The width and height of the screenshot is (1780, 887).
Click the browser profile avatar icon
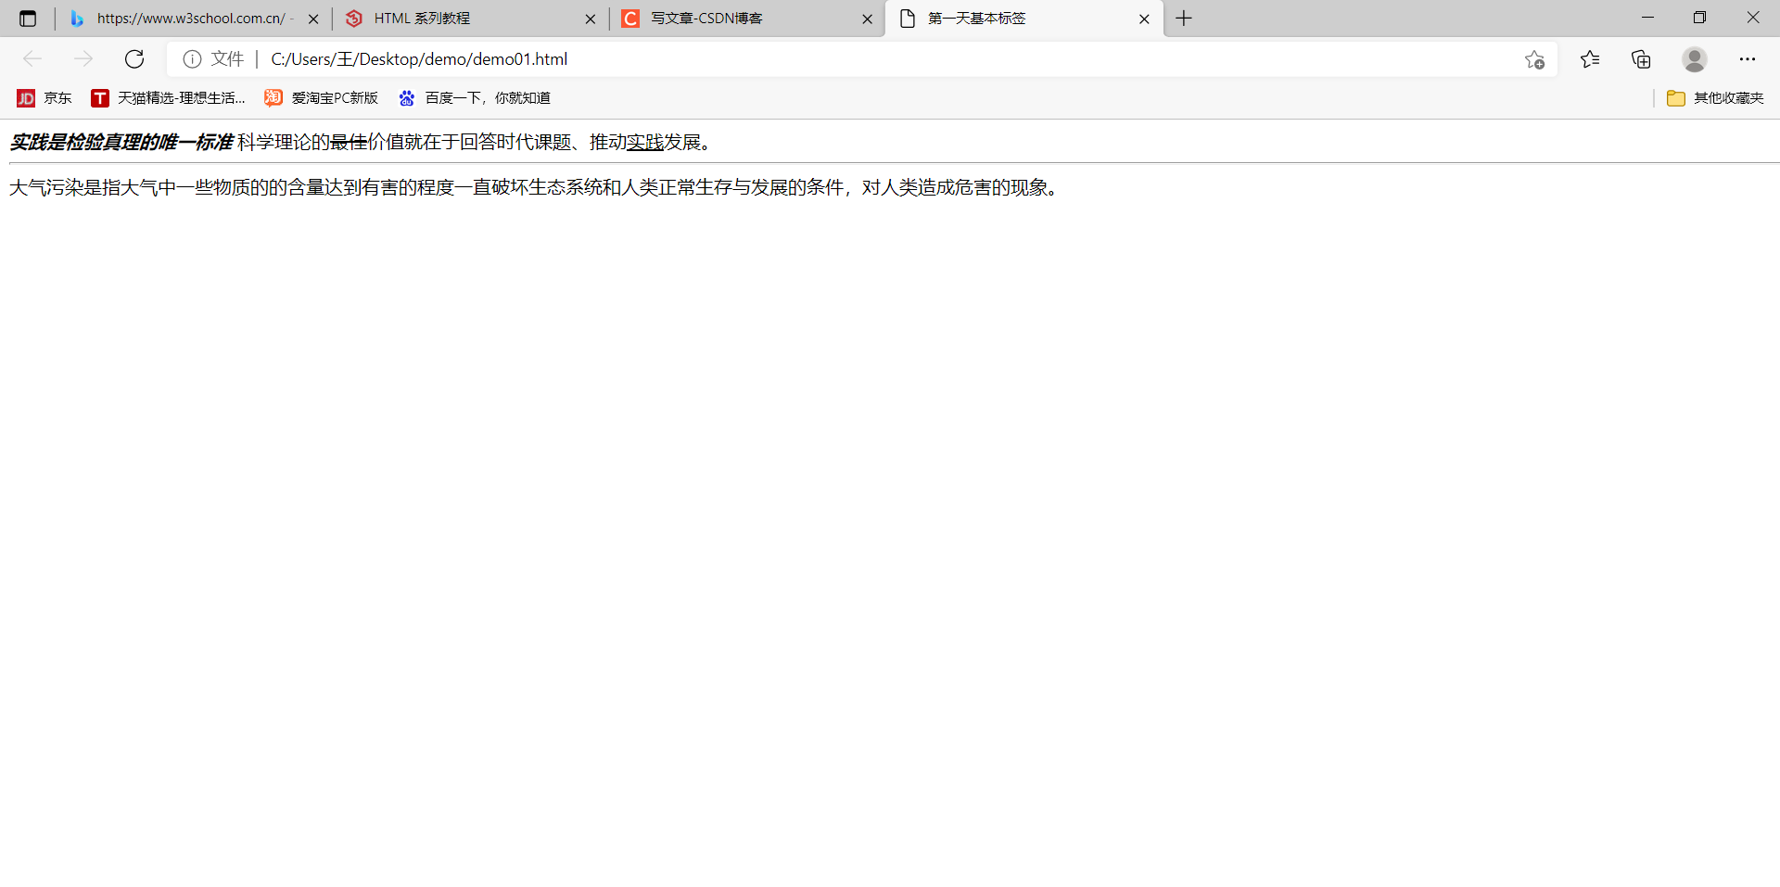[1694, 58]
